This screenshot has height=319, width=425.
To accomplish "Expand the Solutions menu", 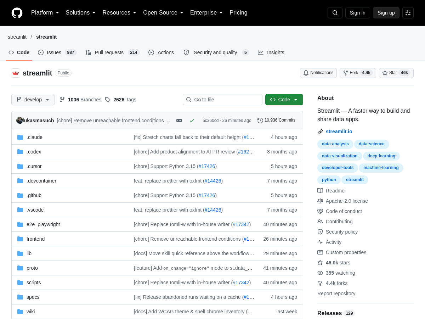I will coord(81,13).
